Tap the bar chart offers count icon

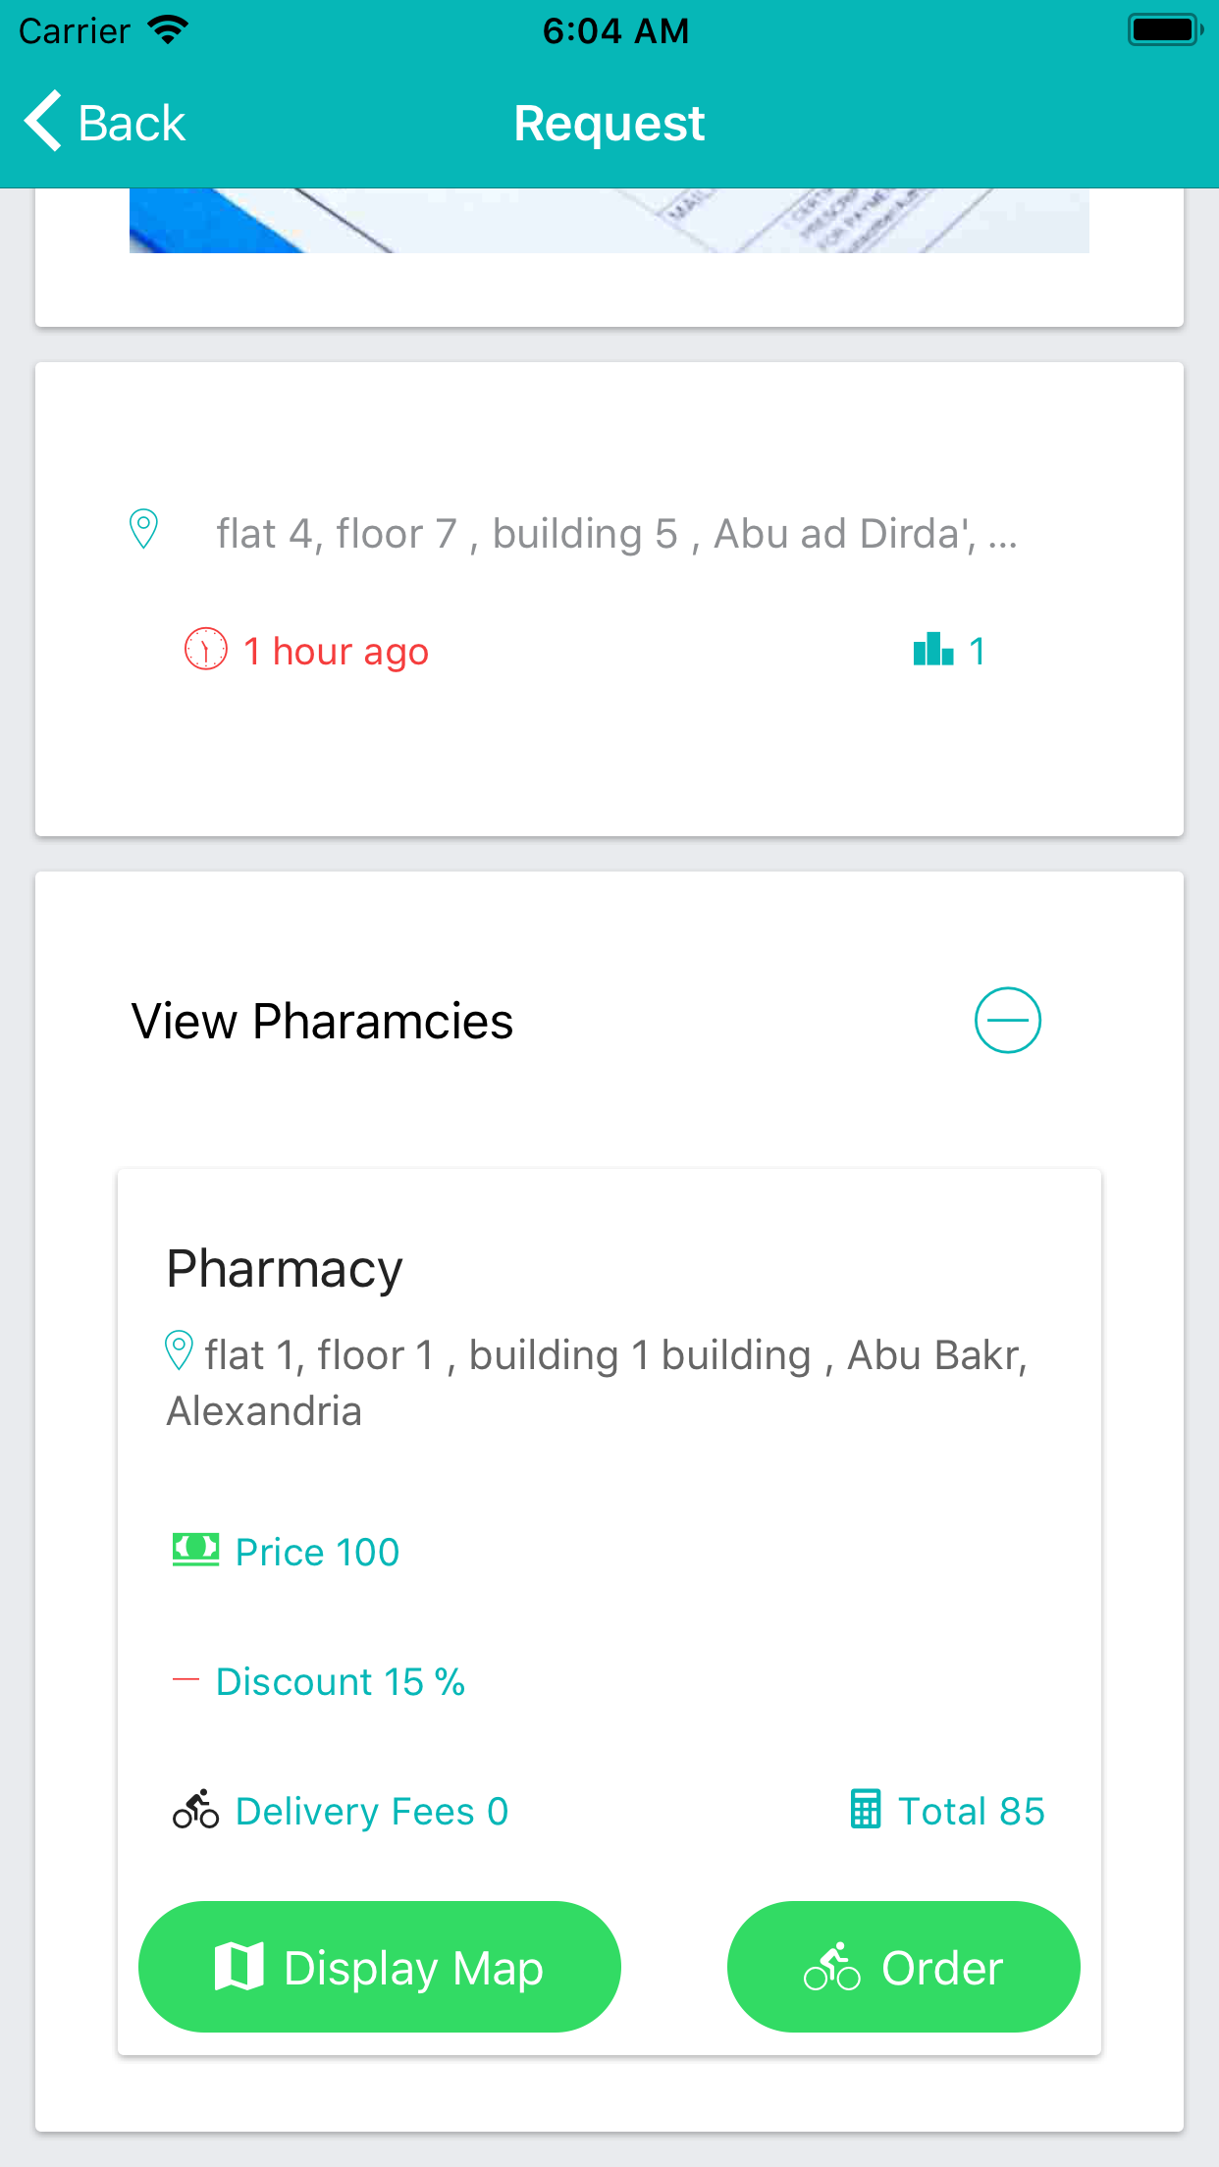pos(933,649)
